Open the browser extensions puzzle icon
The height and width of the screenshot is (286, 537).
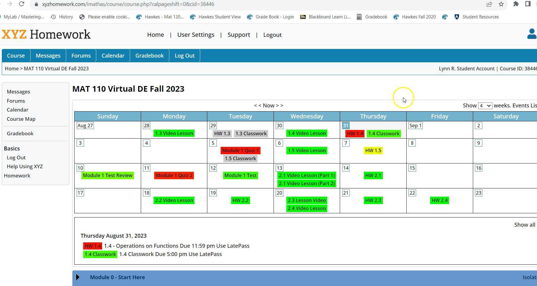pyautogui.click(x=516, y=4)
